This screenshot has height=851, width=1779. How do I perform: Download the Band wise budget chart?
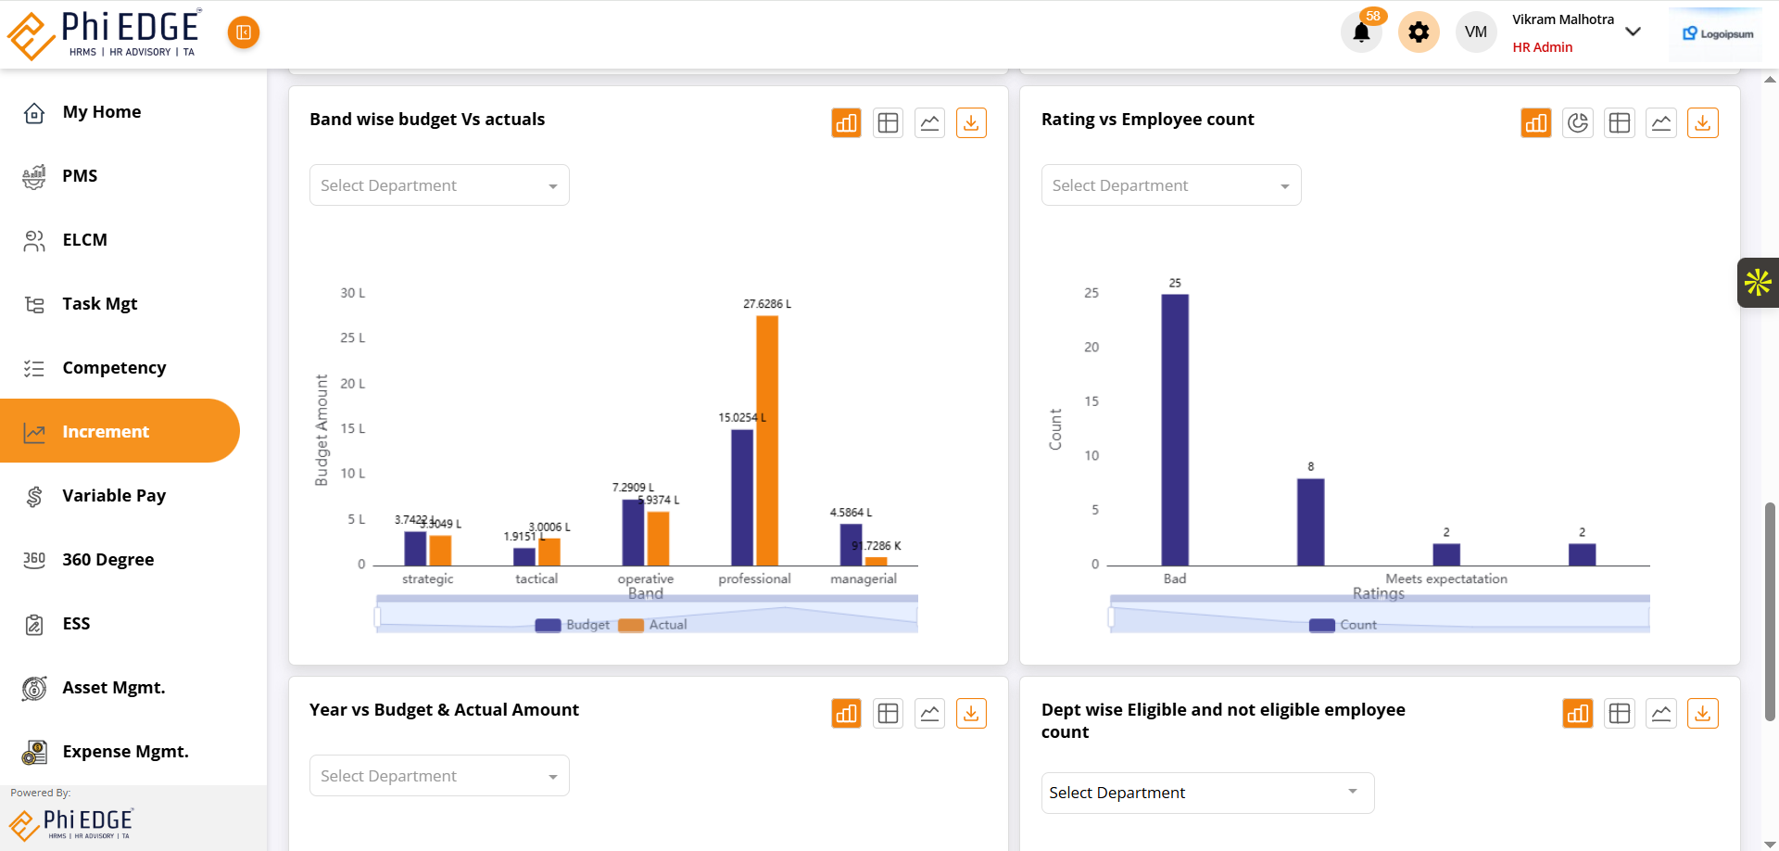(970, 122)
